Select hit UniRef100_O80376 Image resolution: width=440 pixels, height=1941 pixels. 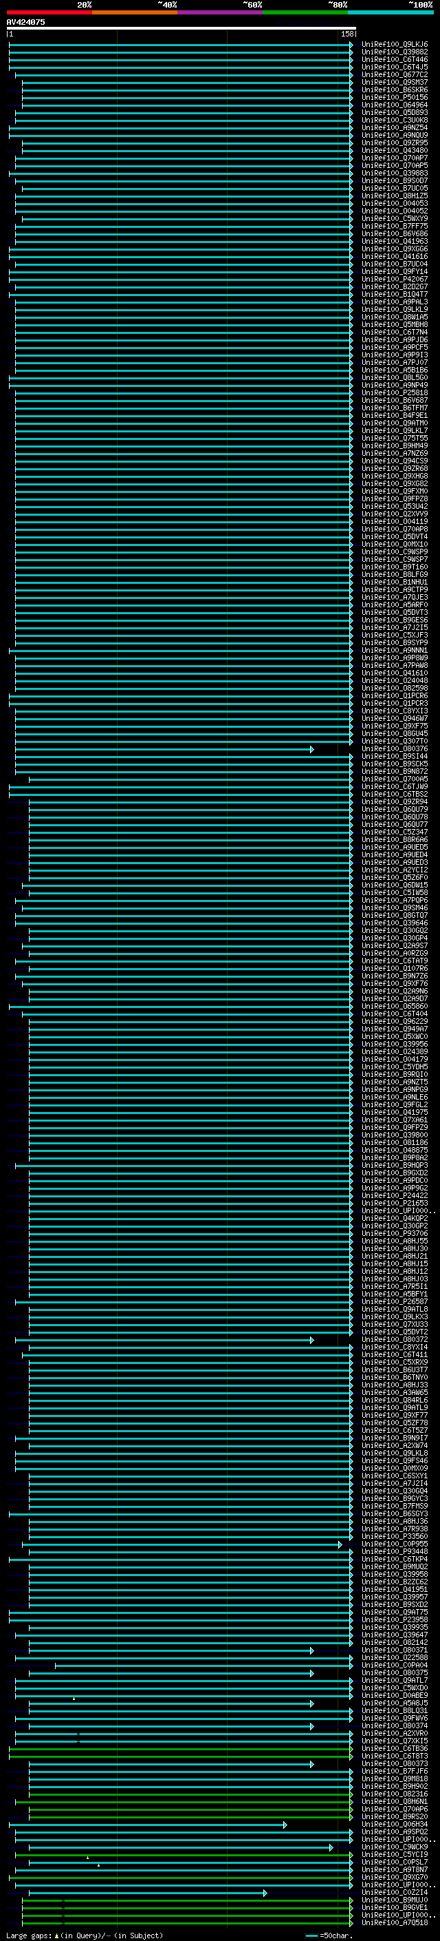tap(394, 748)
